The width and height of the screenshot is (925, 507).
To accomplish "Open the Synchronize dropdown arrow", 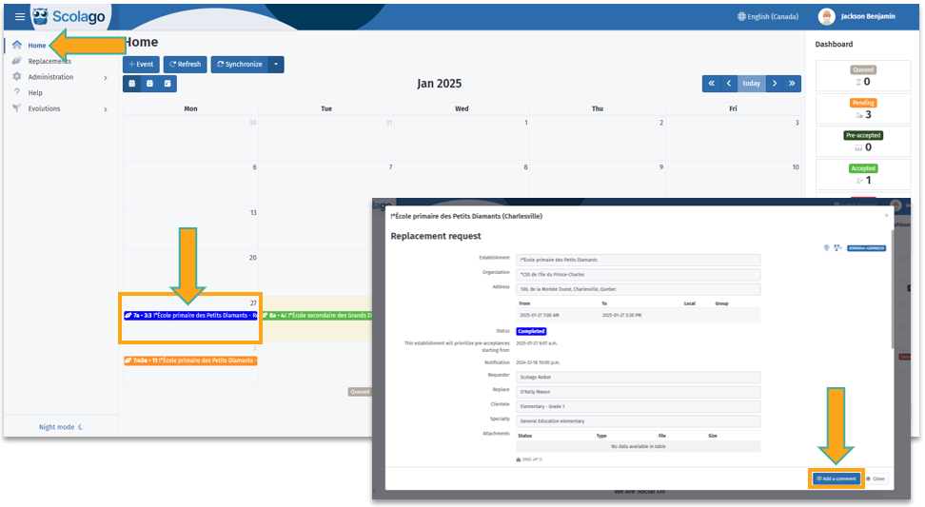I will click(x=276, y=65).
